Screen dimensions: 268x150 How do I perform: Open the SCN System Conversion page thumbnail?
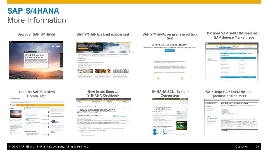(x=170, y=117)
